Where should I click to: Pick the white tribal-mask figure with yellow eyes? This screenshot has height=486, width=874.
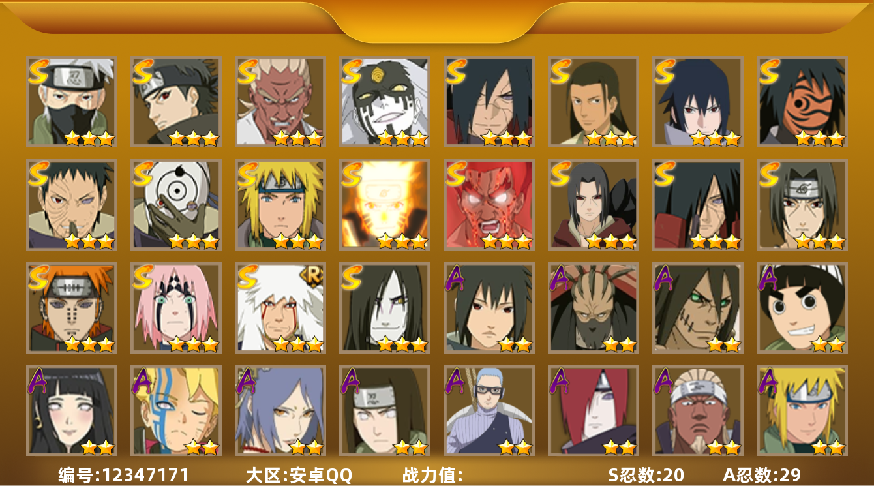(x=384, y=101)
